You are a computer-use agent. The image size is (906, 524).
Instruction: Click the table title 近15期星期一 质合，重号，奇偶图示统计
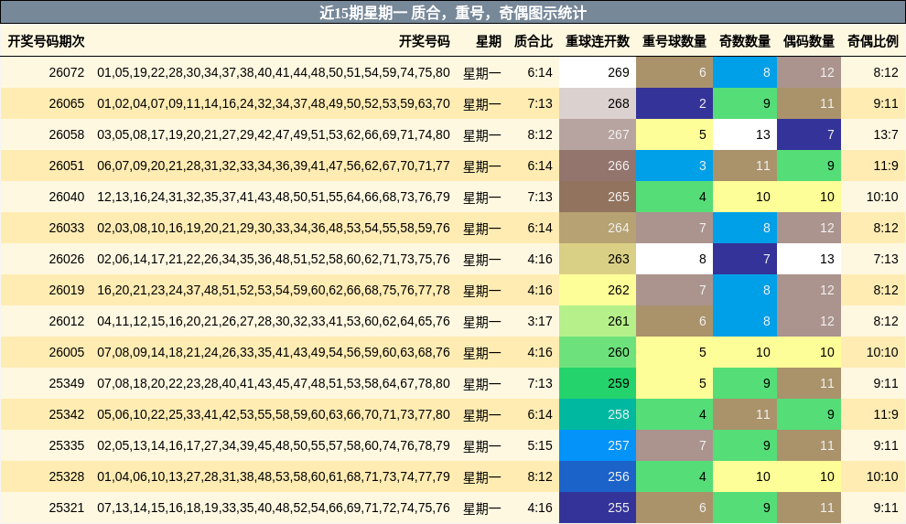pyautogui.click(x=453, y=13)
